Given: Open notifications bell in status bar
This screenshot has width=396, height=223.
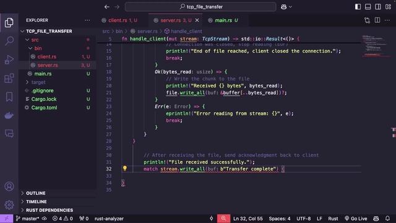Looking at the screenshot, I should [x=388, y=219].
